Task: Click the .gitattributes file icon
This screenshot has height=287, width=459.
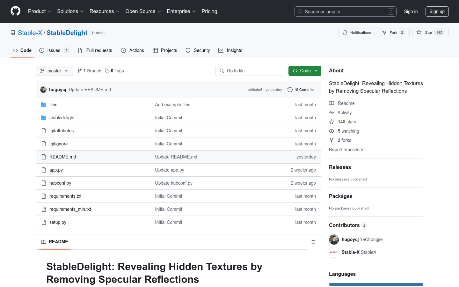Action: pyautogui.click(x=44, y=131)
